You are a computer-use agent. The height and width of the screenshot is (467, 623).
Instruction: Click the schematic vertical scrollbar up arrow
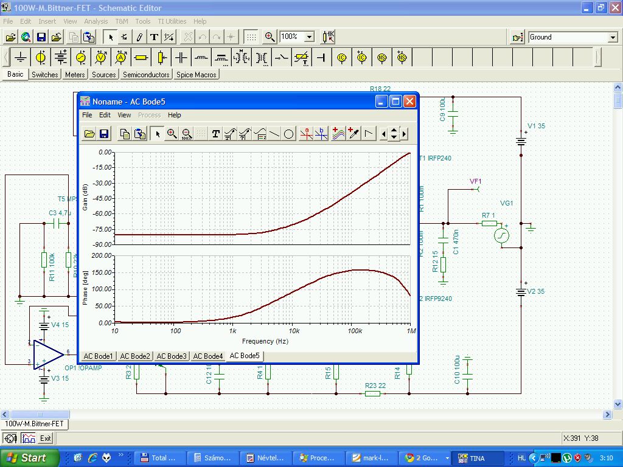(x=618, y=88)
